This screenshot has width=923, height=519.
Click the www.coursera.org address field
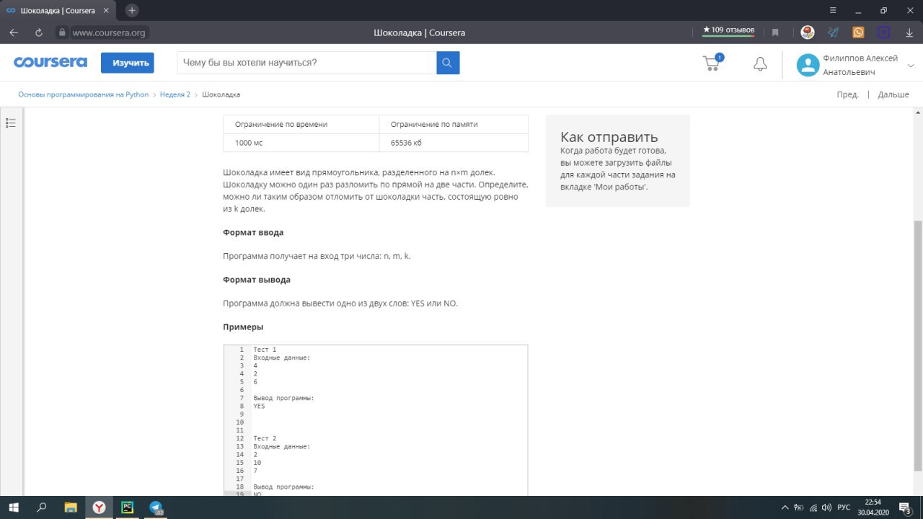[109, 32]
